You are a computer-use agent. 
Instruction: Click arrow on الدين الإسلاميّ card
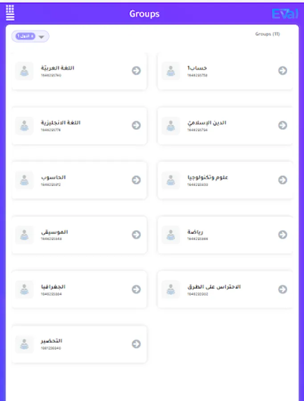click(283, 125)
